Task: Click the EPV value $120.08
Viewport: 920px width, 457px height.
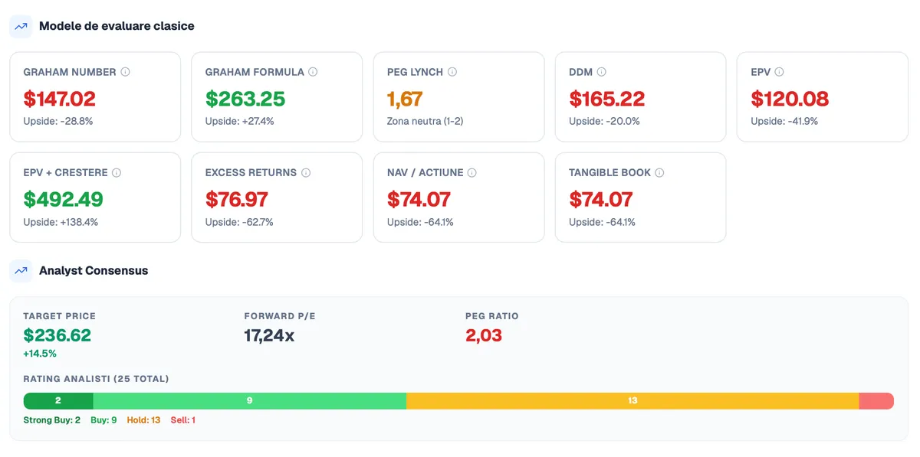Action: [x=790, y=99]
